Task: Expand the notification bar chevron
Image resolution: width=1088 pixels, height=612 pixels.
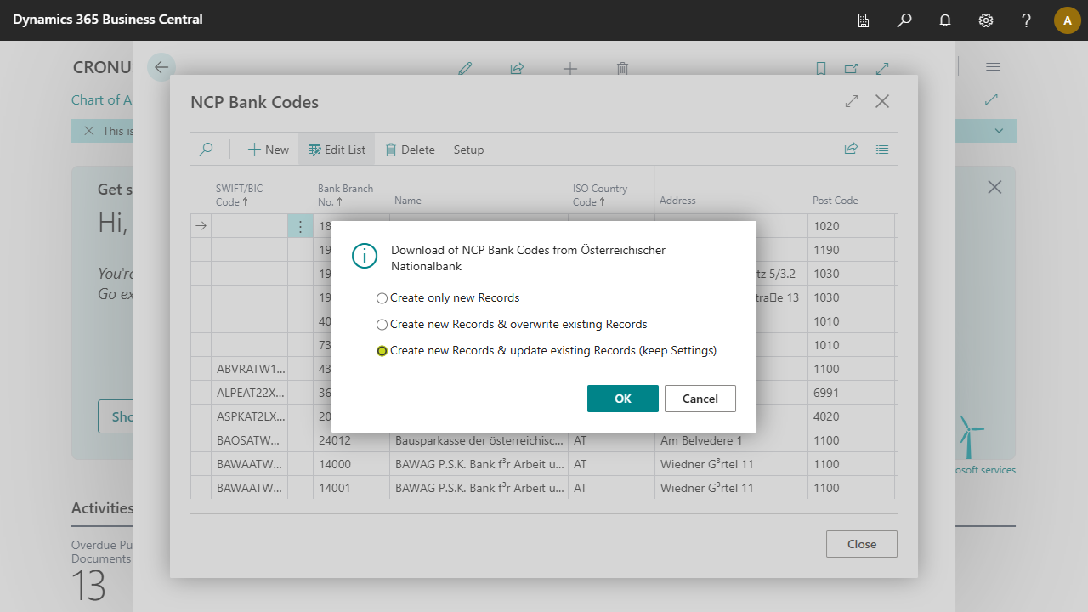Action: point(1000,131)
